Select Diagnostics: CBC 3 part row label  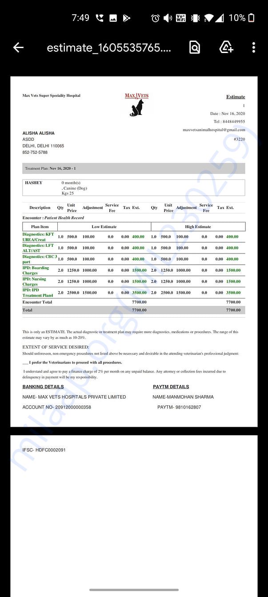coord(40,259)
